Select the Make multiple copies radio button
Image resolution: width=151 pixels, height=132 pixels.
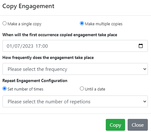tap(82, 23)
